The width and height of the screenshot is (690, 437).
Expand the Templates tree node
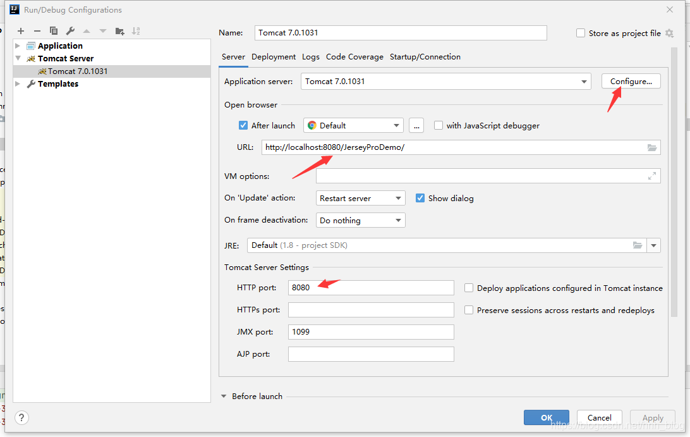(x=18, y=83)
